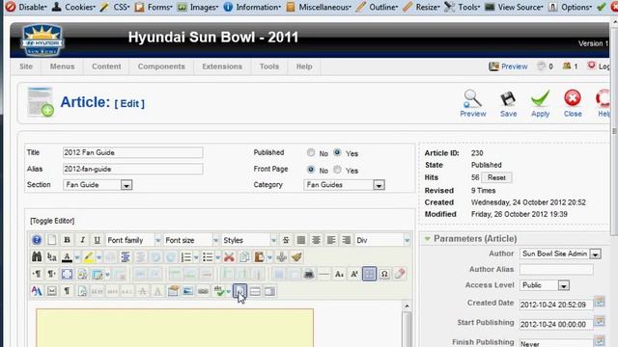This screenshot has height=347, width=618.
Task: Align text left
Action: click(x=331, y=240)
